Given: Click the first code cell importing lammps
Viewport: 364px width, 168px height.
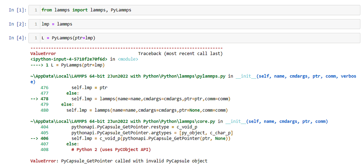Looking at the screenshot, I should click(194, 10).
